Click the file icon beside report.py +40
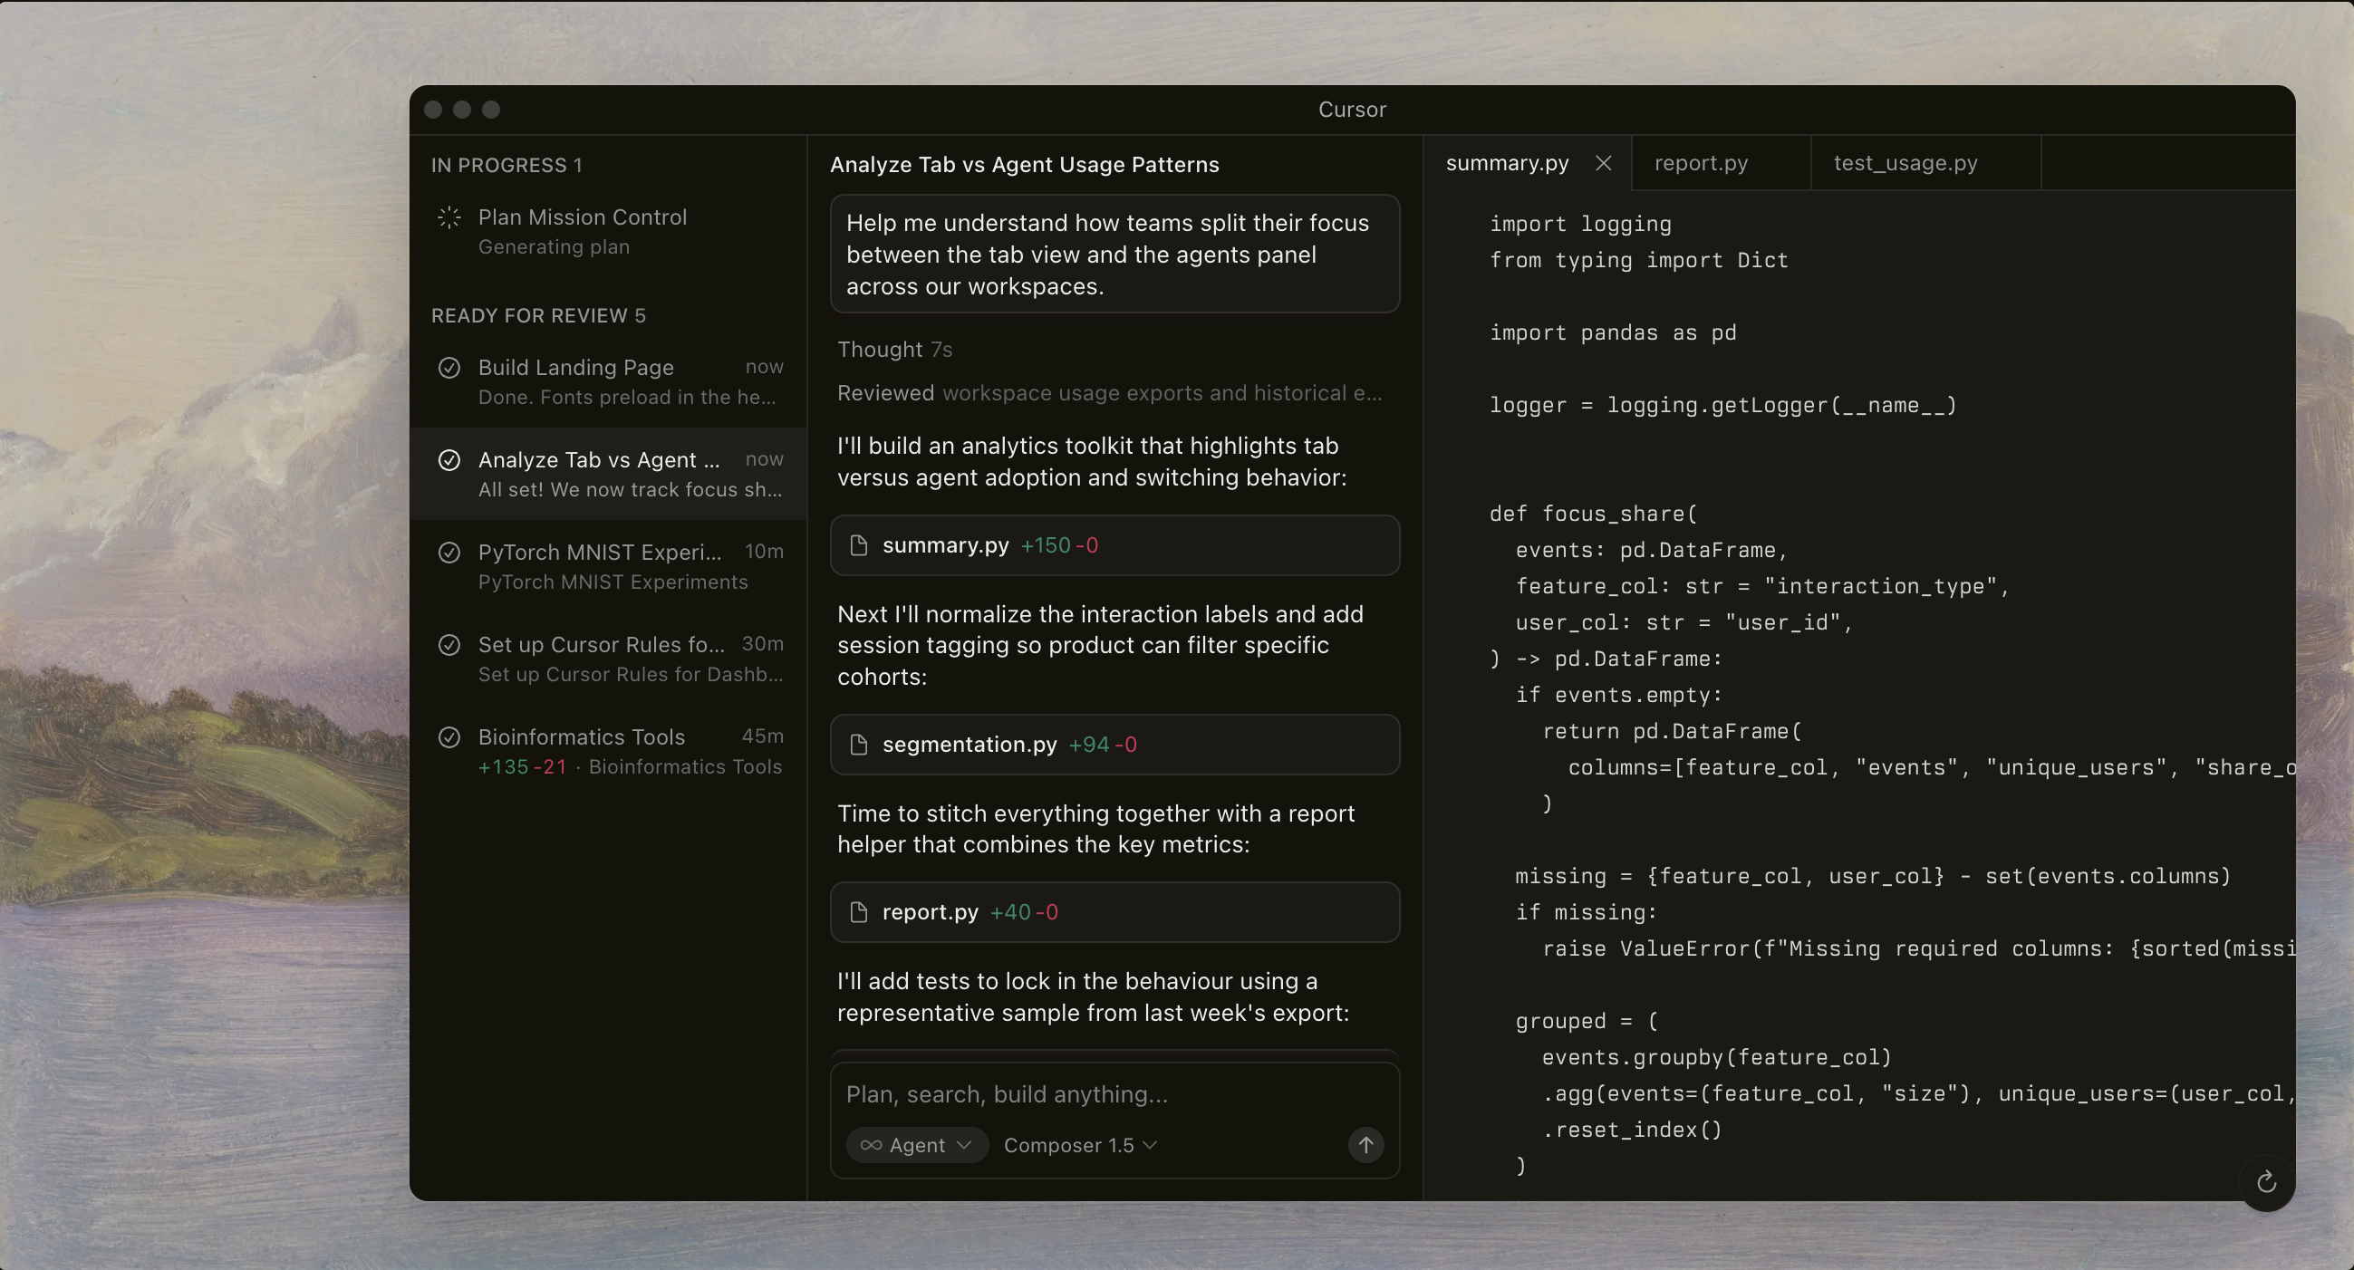Image resolution: width=2354 pixels, height=1270 pixels. [x=858, y=912]
